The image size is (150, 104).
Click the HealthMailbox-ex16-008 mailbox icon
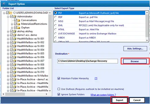(x=15, y=65)
